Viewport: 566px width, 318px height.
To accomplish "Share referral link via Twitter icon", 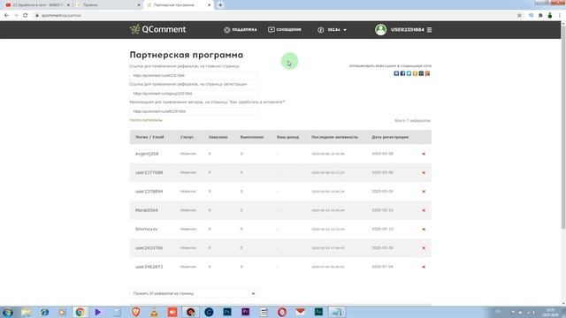I will tap(409, 73).
